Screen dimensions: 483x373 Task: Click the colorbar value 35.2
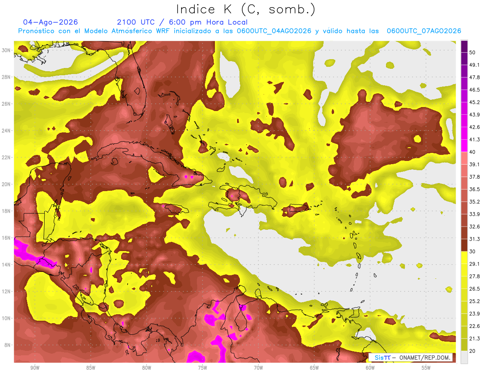tap(474, 202)
